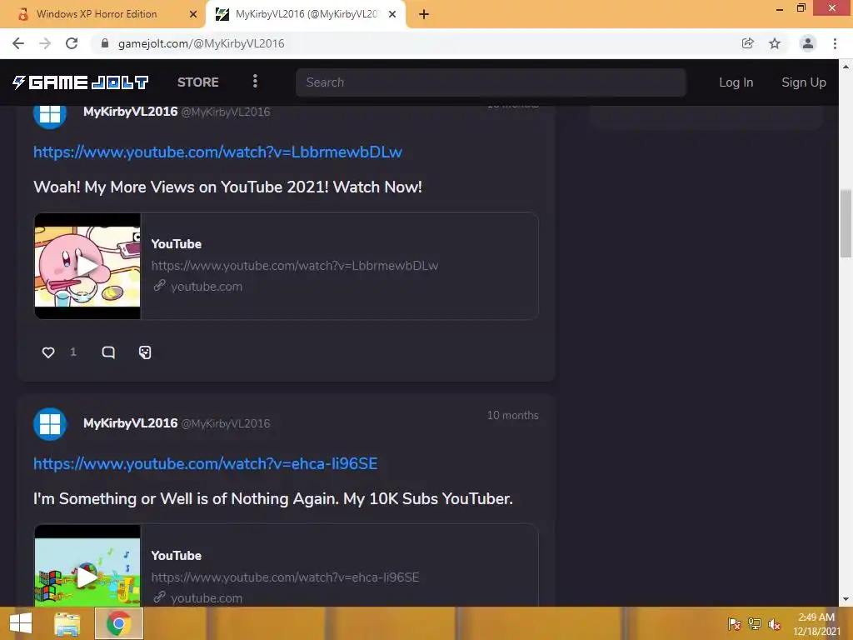Reload the current page
This screenshot has width=853, height=640.
pyautogui.click(x=72, y=43)
